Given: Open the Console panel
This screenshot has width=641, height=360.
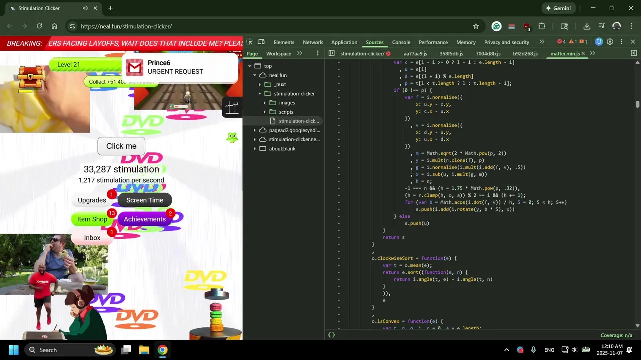Looking at the screenshot, I should coord(401,42).
